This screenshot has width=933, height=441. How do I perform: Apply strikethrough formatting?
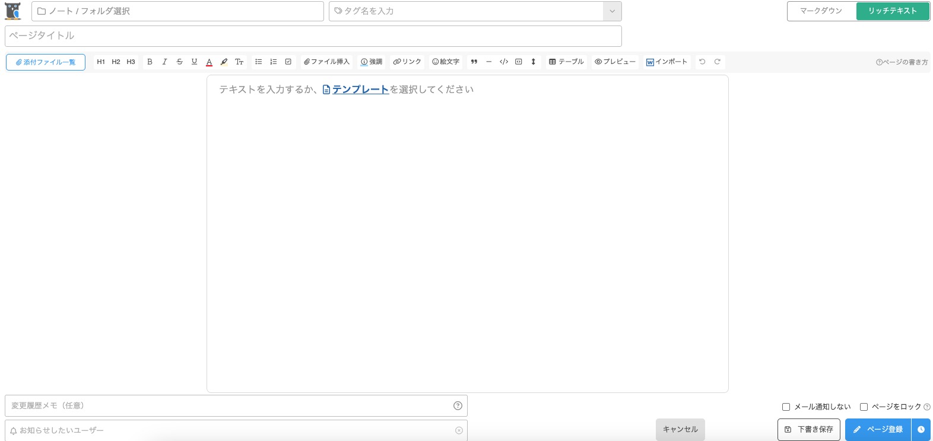(179, 62)
